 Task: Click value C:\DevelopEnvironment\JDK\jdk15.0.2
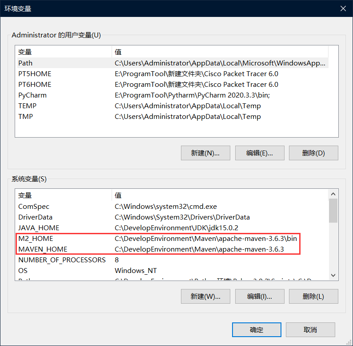(176, 228)
